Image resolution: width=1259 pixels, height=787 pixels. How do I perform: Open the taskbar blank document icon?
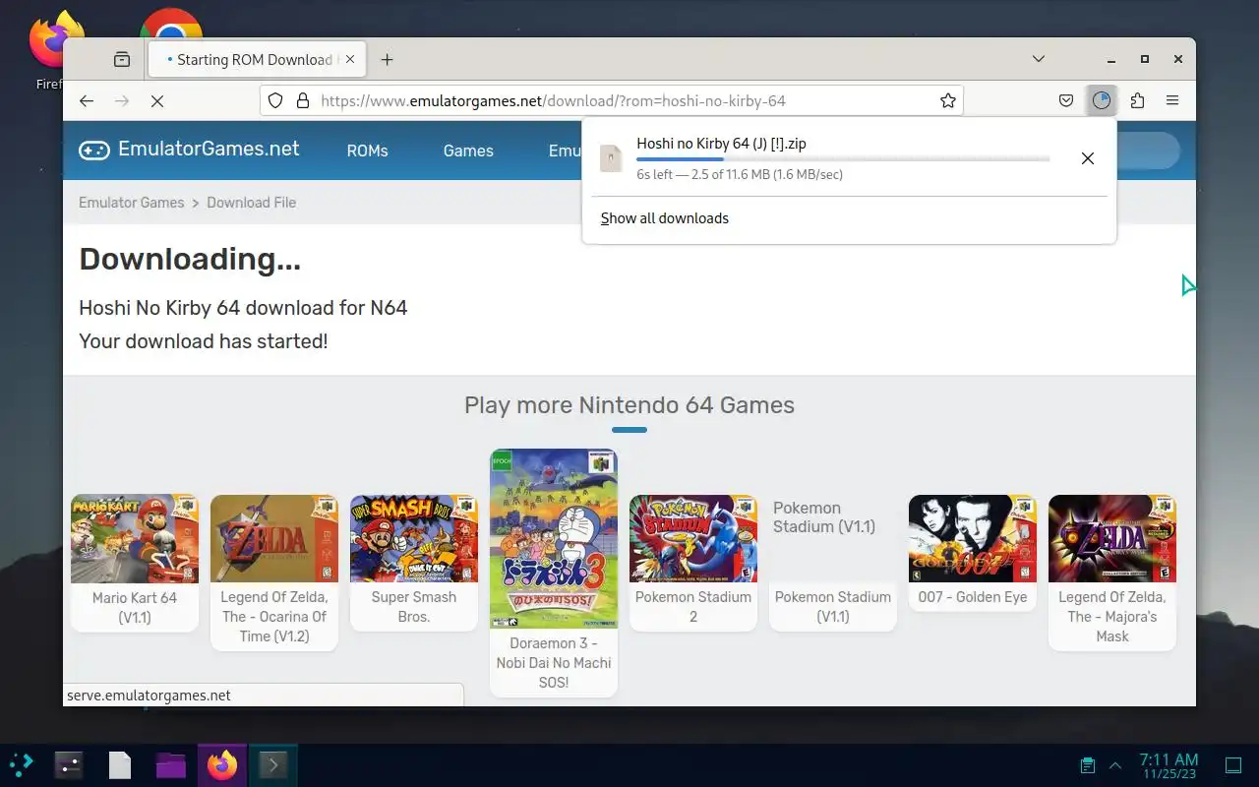coord(120,765)
